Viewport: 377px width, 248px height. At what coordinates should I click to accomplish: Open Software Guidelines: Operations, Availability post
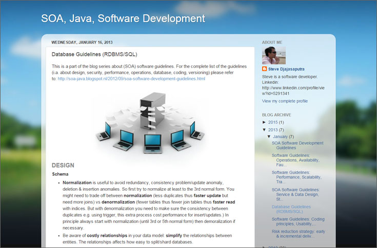click(296, 160)
